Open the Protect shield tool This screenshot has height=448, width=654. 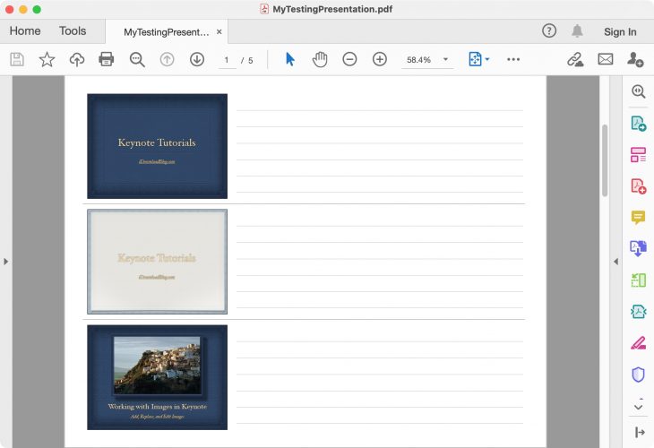638,375
